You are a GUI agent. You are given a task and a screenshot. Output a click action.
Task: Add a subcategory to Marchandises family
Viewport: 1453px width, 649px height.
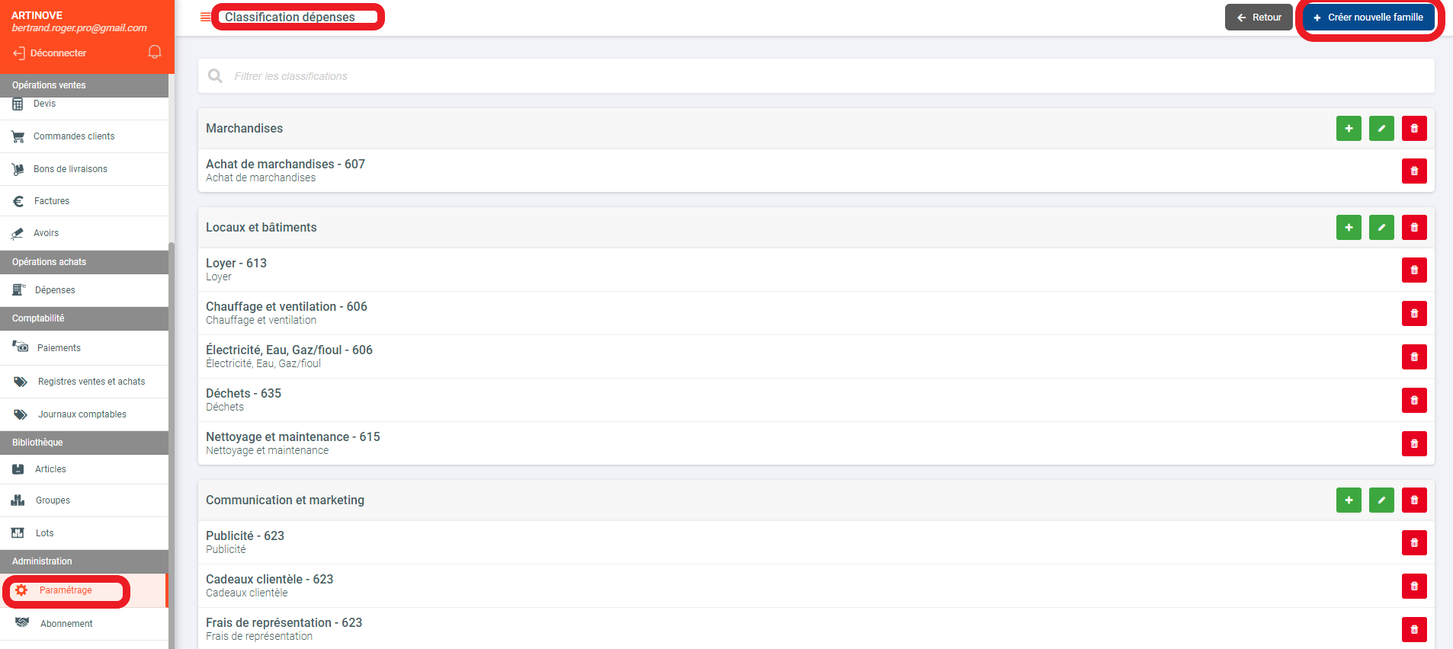click(x=1349, y=129)
